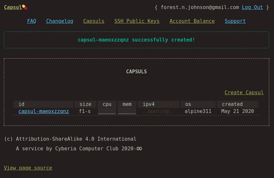Viewport: 274px width, 178px height.
Task: Click the Create Capsul link
Action: 244,93
